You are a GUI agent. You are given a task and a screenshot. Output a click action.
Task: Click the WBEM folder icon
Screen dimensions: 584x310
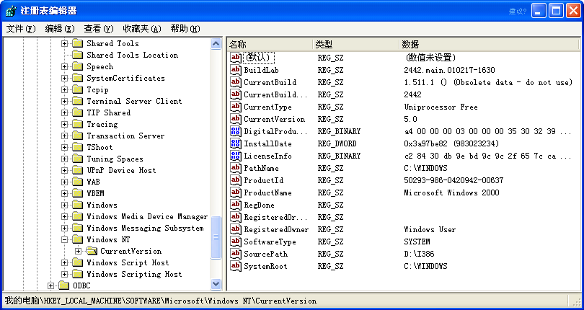pos(77,193)
